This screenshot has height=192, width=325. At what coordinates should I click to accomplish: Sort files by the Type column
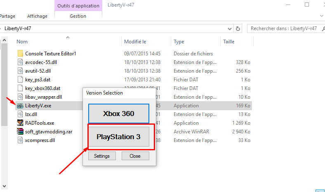pos(179,42)
